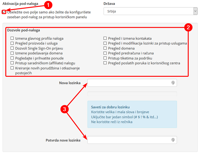Enable Pregled poslatih poruka iz korisničkog centra
Screen dimensions: 200x154
pyautogui.click(x=105, y=63)
